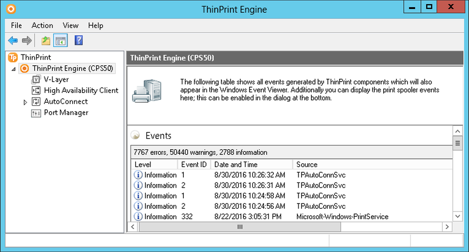The image size is (469, 252).
Task: Click the Port Manager icon in tree
Action: click(x=36, y=113)
